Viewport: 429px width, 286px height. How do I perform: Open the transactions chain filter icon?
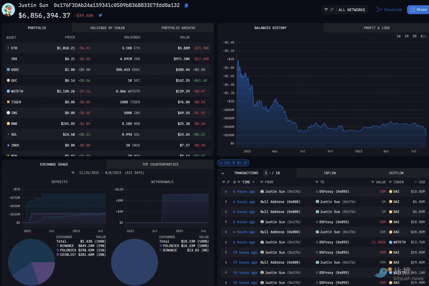tap(224, 182)
